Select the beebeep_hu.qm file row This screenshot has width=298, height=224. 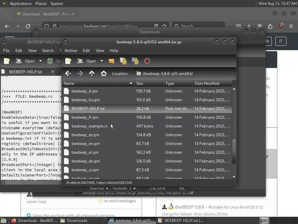[x=147, y=100]
